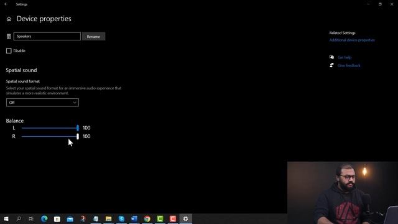Click the Spatial sound heading

21,70
